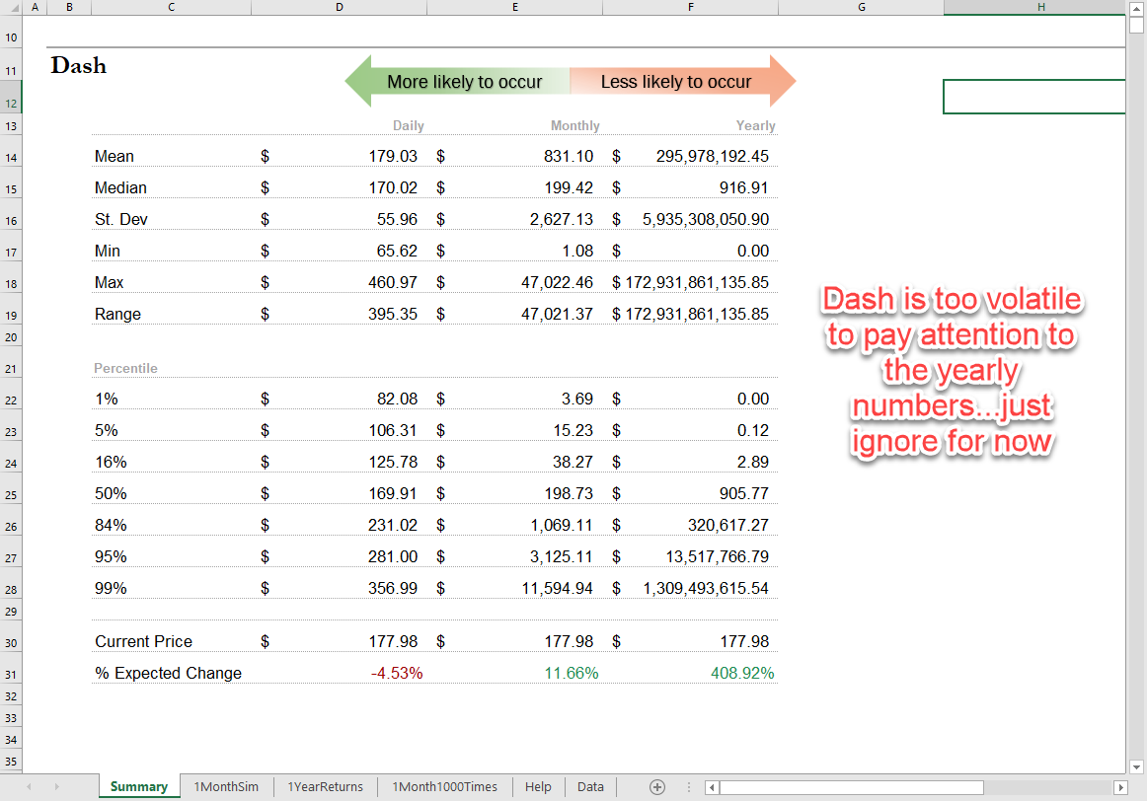Open the 1Month1000Times sheet tab
The width and height of the screenshot is (1147, 801).
pyautogui.click(x=445, y=786)
